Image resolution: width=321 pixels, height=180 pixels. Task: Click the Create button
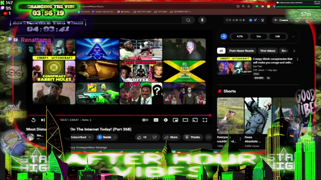pos(281,20)
